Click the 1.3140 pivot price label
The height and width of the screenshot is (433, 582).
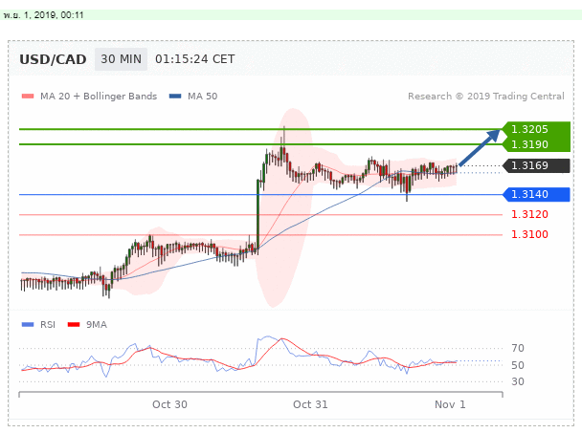coord(536,194)
